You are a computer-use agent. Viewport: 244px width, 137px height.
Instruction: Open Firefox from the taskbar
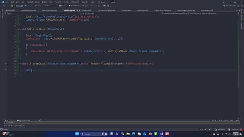coord(150,134)
